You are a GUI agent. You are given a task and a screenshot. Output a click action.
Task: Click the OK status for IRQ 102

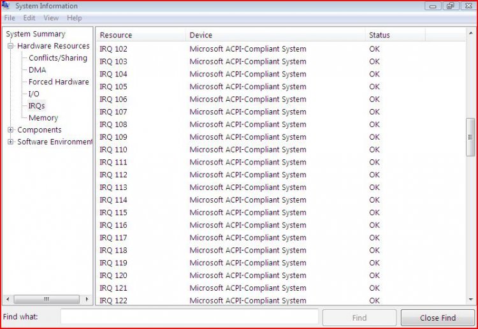[374, 49]
